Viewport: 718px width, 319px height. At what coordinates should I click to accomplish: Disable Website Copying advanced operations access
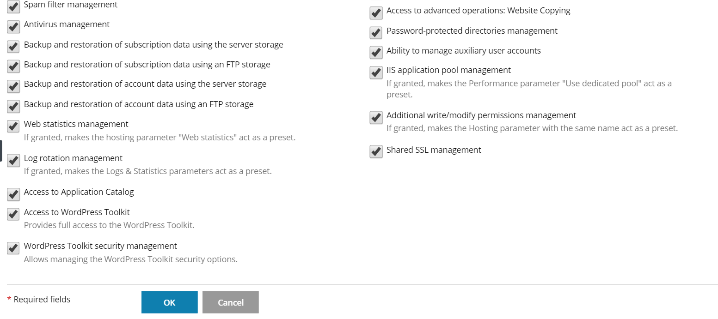tap(376, 12)
